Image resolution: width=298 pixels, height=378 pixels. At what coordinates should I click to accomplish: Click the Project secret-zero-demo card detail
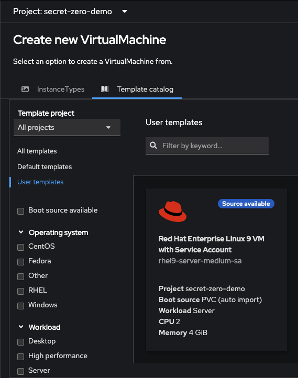[x=202, y=288]
